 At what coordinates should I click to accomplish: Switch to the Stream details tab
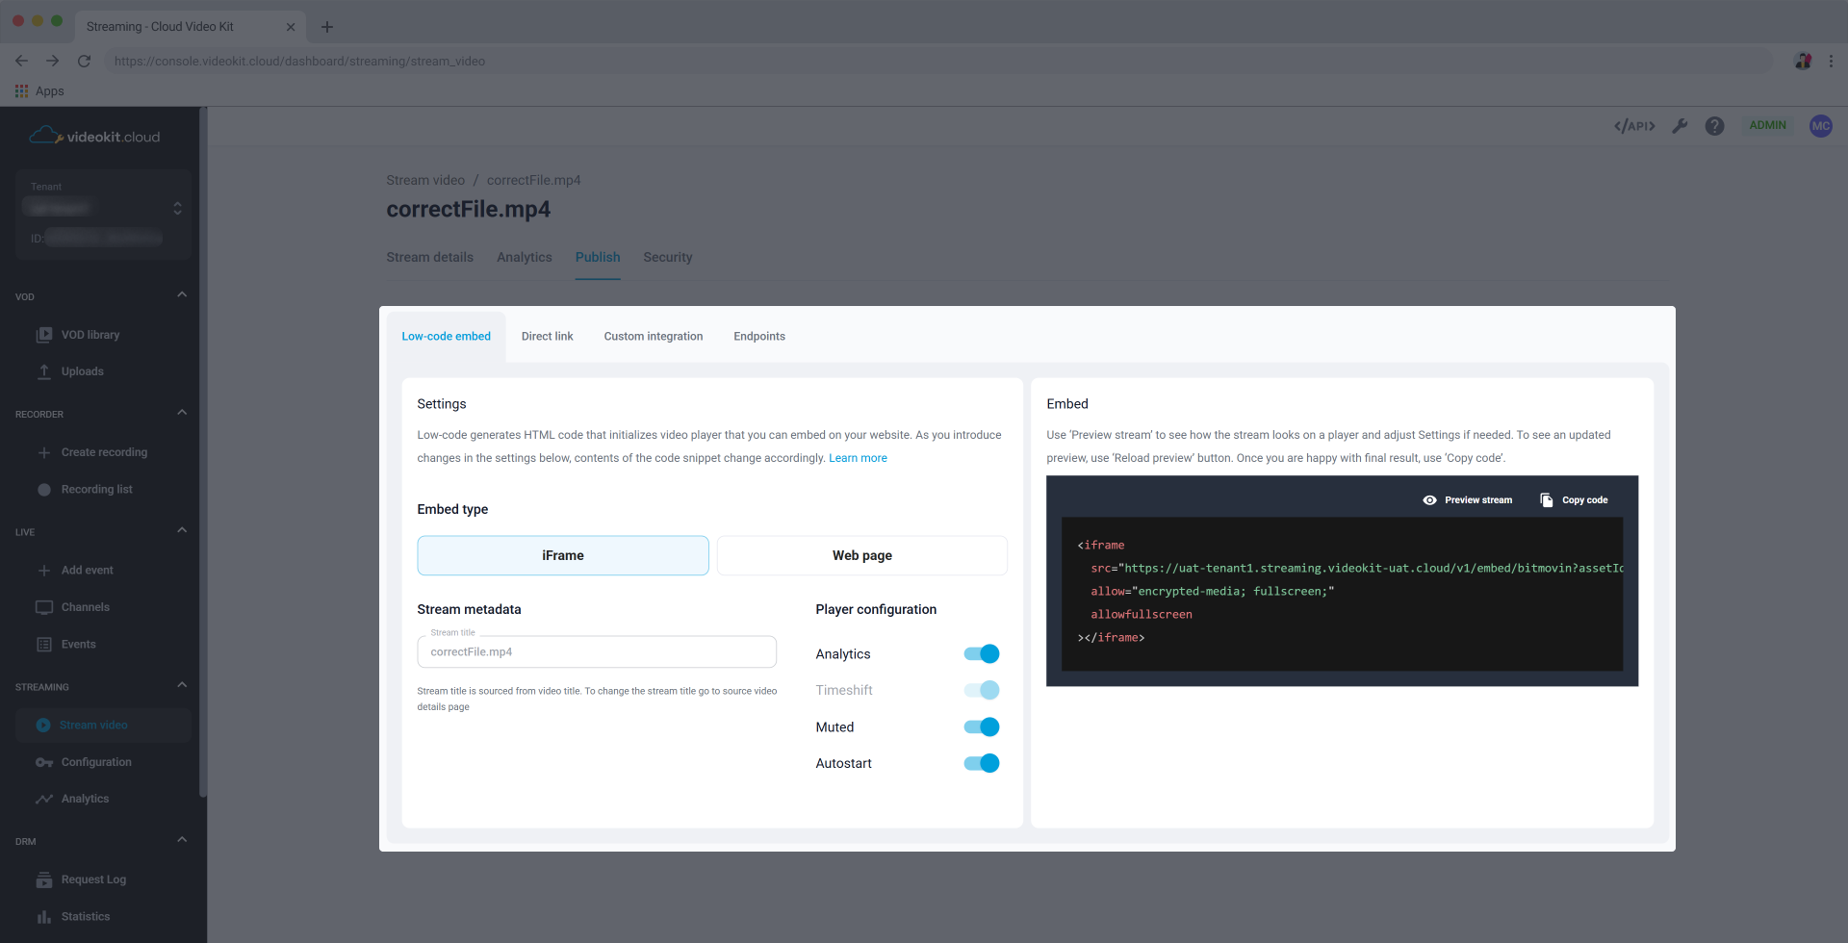pyautogui.click(x=430, y=257)
